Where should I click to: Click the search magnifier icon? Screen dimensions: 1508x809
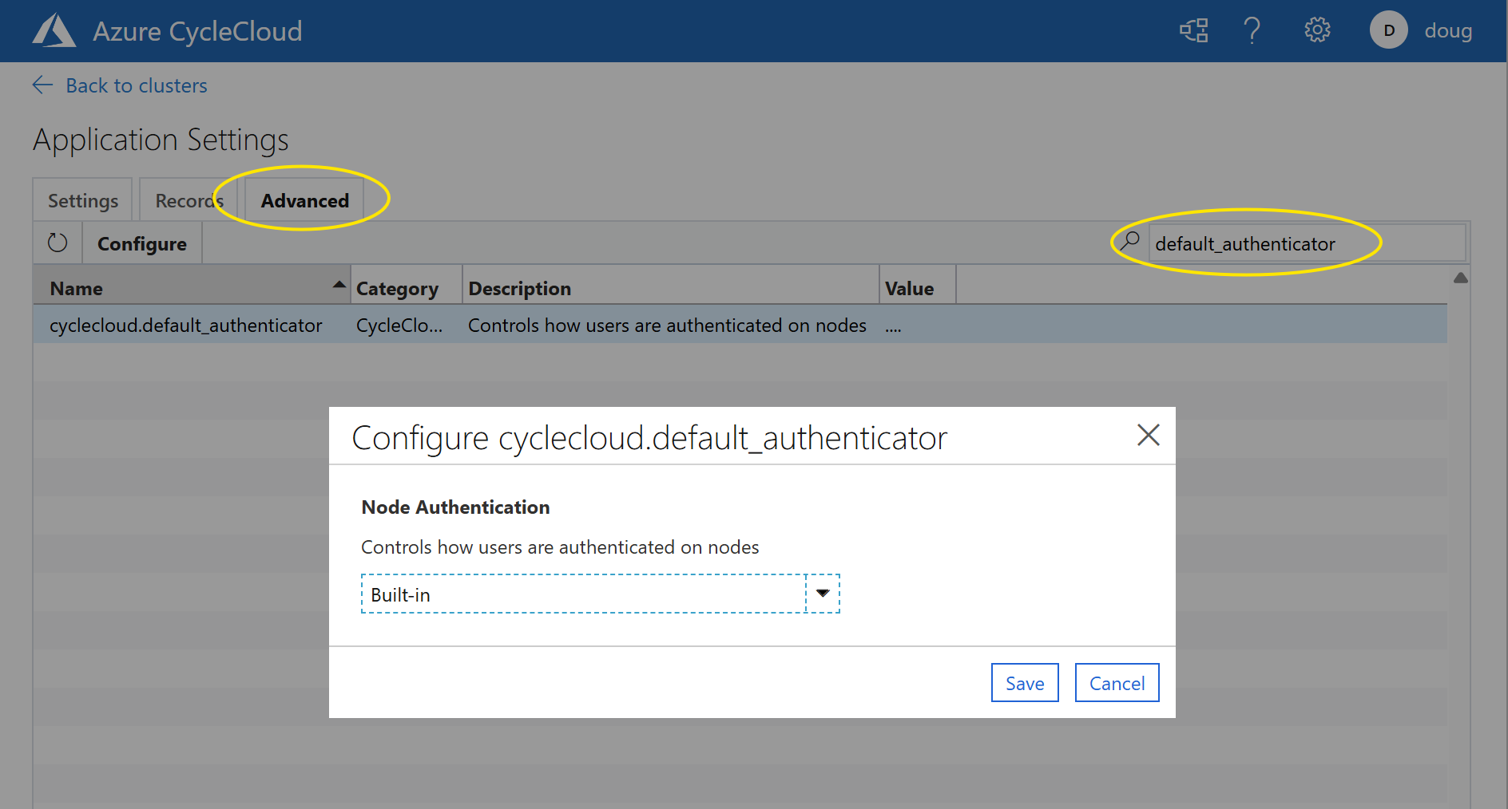coord(1129,242)
